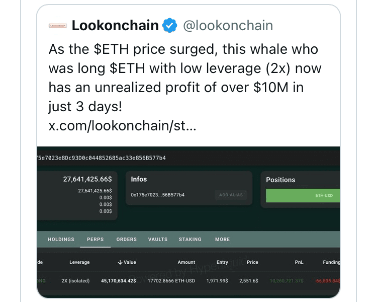Click the @lookonchain handle

pyautogui.click(x=228, y=26)
